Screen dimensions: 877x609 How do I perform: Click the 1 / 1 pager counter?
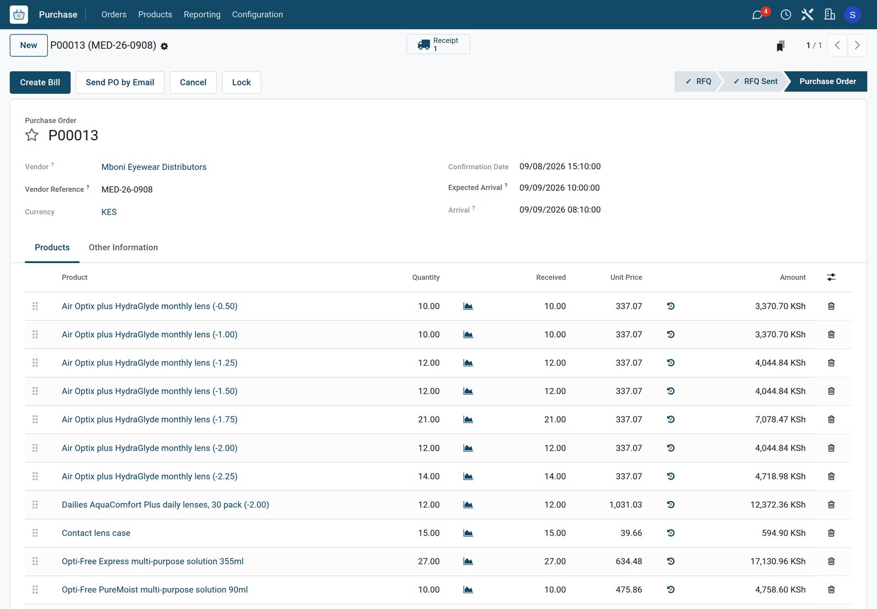tap(814, 45)
